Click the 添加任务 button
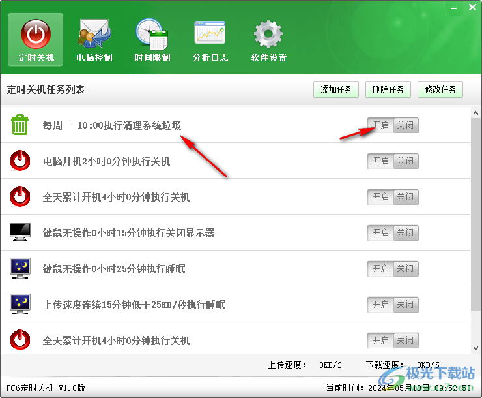The height and width of the screenshot is (398, 482). click(x=336, y=89)
